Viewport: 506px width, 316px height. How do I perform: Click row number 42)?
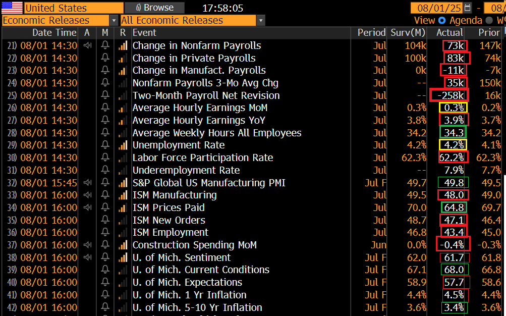coord(12,307)
